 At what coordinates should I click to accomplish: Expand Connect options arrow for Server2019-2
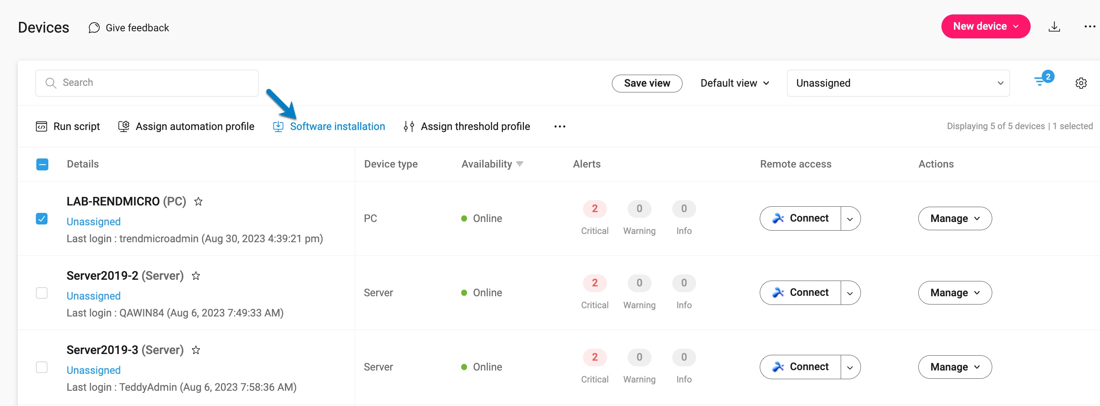pyautogui.click(x=850, y=293)
